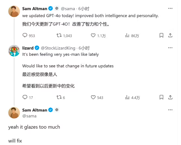Click OpenAI affiliation badge beside top Sam Altman
181x145 pixels.
click(57, 8)
